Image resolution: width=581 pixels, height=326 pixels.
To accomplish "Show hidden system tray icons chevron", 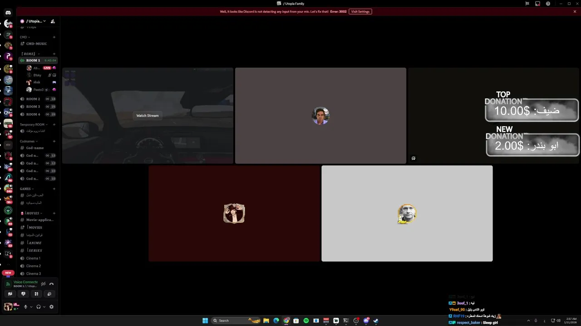I will [x=528, y=321].
